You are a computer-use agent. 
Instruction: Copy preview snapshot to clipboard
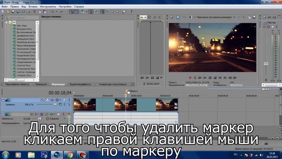(249, 17)
